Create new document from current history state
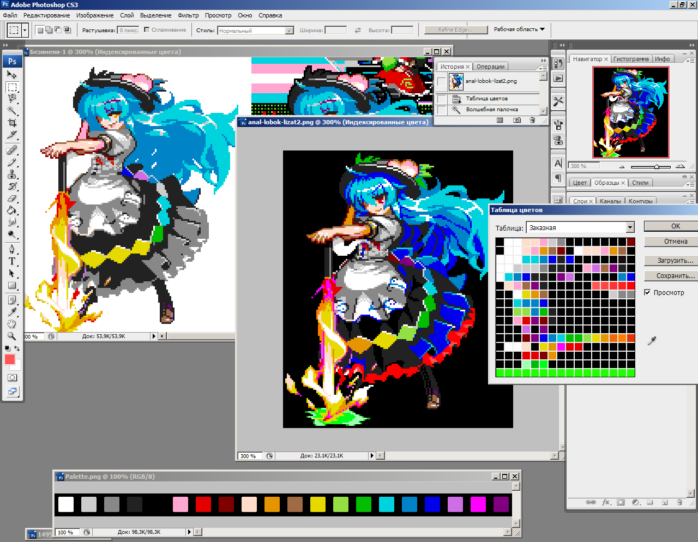 [500, 120]
